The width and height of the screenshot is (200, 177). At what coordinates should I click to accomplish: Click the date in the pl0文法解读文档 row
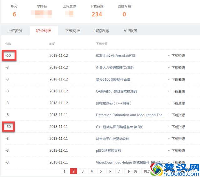click(59, 150)
